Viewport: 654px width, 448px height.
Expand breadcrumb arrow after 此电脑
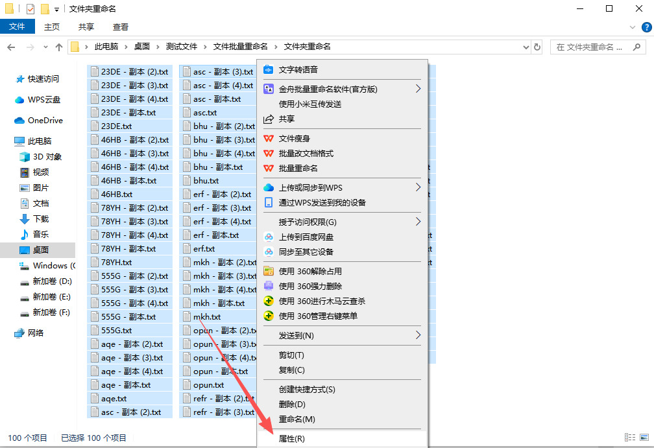coord(127,47)
